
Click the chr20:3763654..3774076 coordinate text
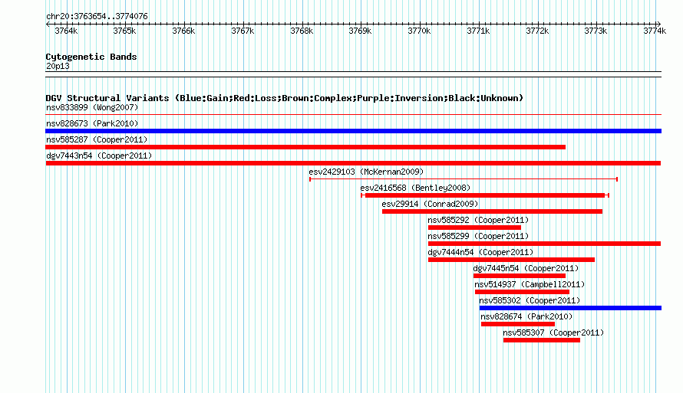(97, 16)
